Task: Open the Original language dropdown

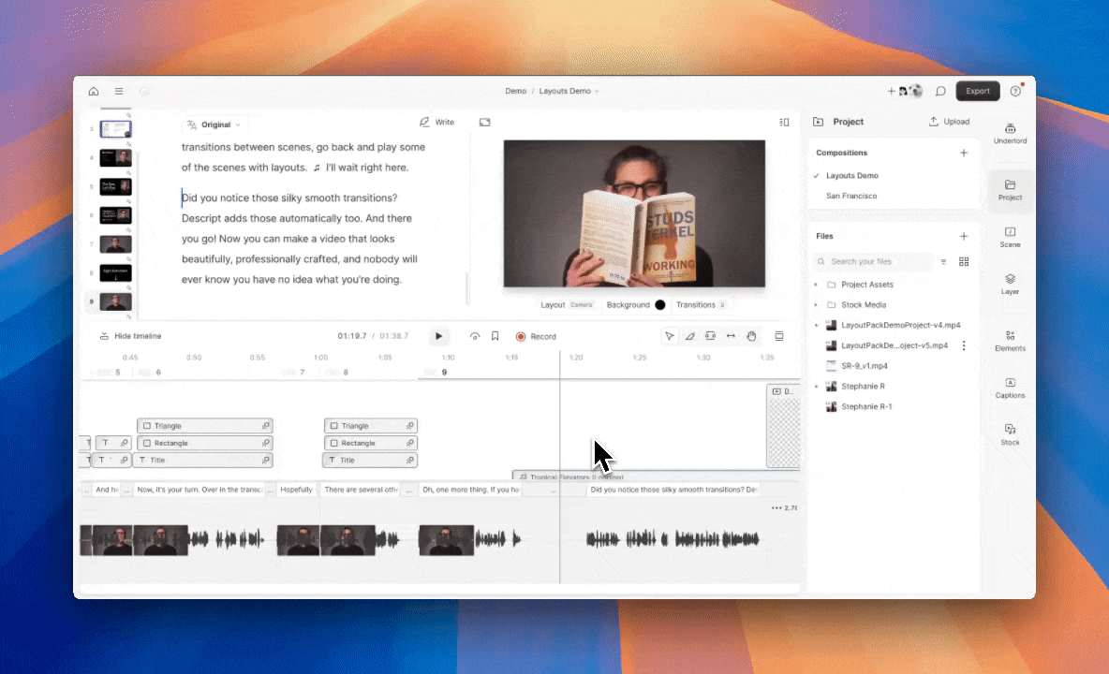Action: pos(214,125)
